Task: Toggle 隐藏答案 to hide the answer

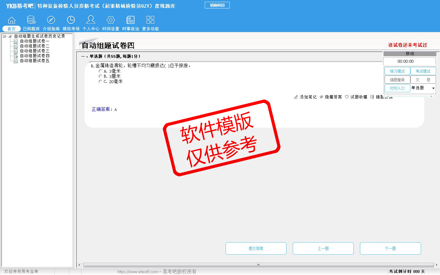Action: click(x=331, y=97)
